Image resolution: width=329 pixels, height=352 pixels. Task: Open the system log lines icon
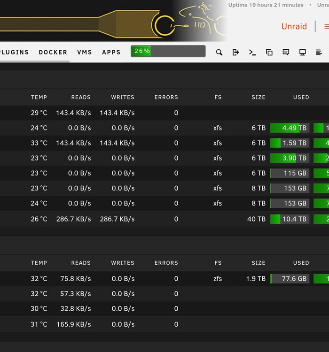[x=319, y=52]
